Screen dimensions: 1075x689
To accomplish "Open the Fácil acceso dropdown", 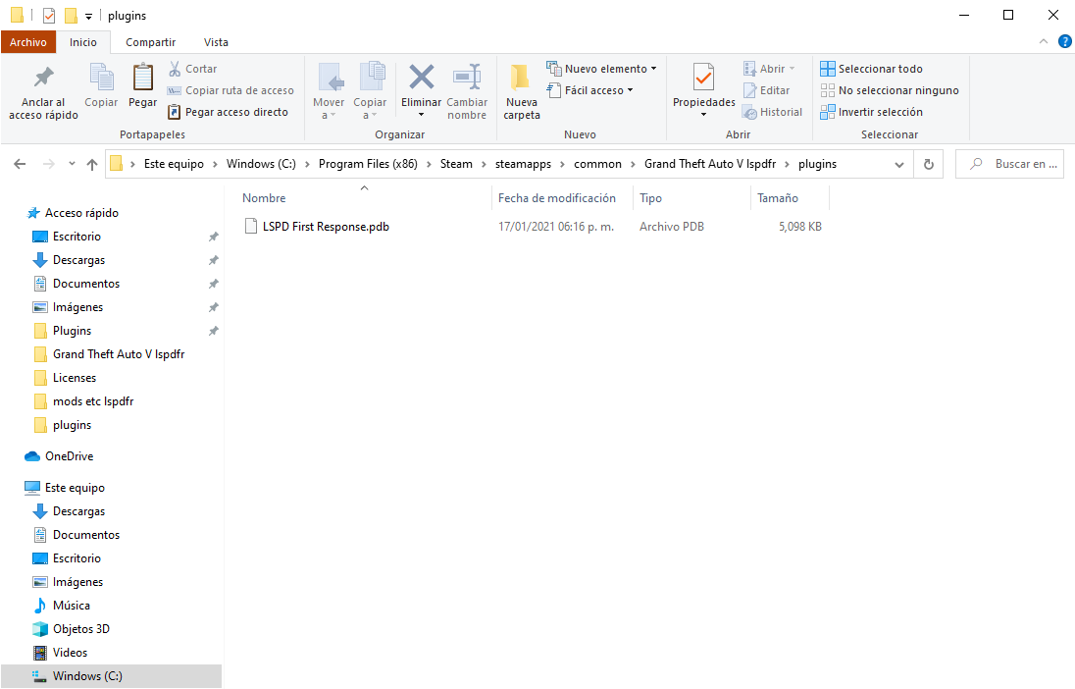I will 589,90.
